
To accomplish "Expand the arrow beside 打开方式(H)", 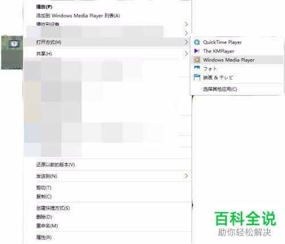I will (186, 42).
